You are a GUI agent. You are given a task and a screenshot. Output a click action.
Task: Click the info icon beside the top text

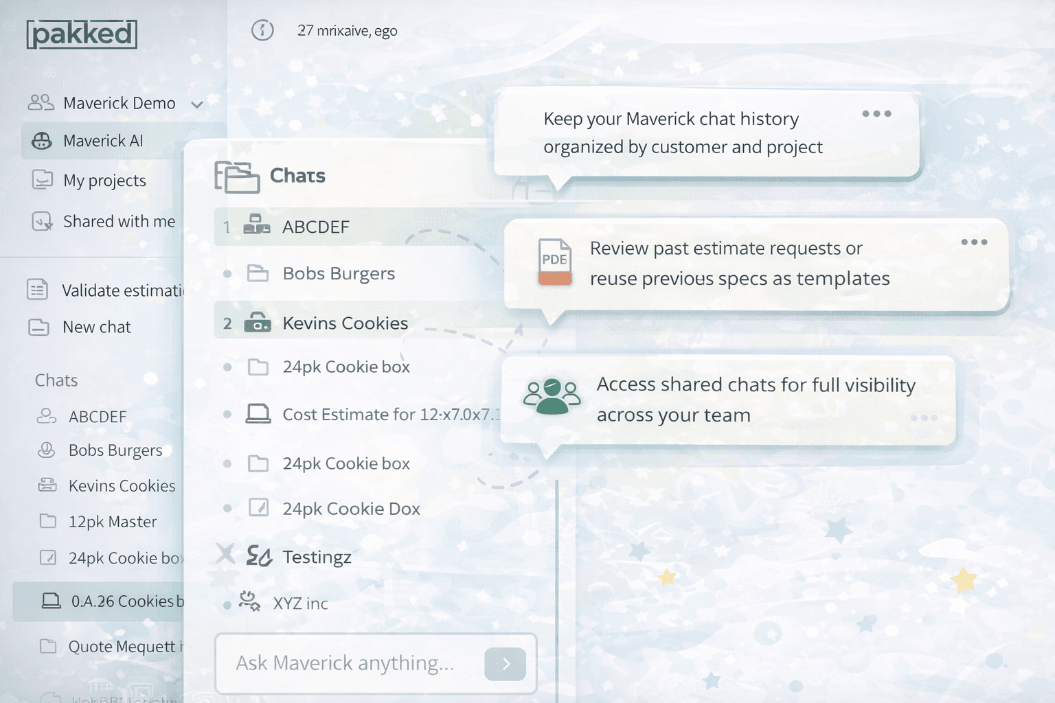(x=262, y=30)
